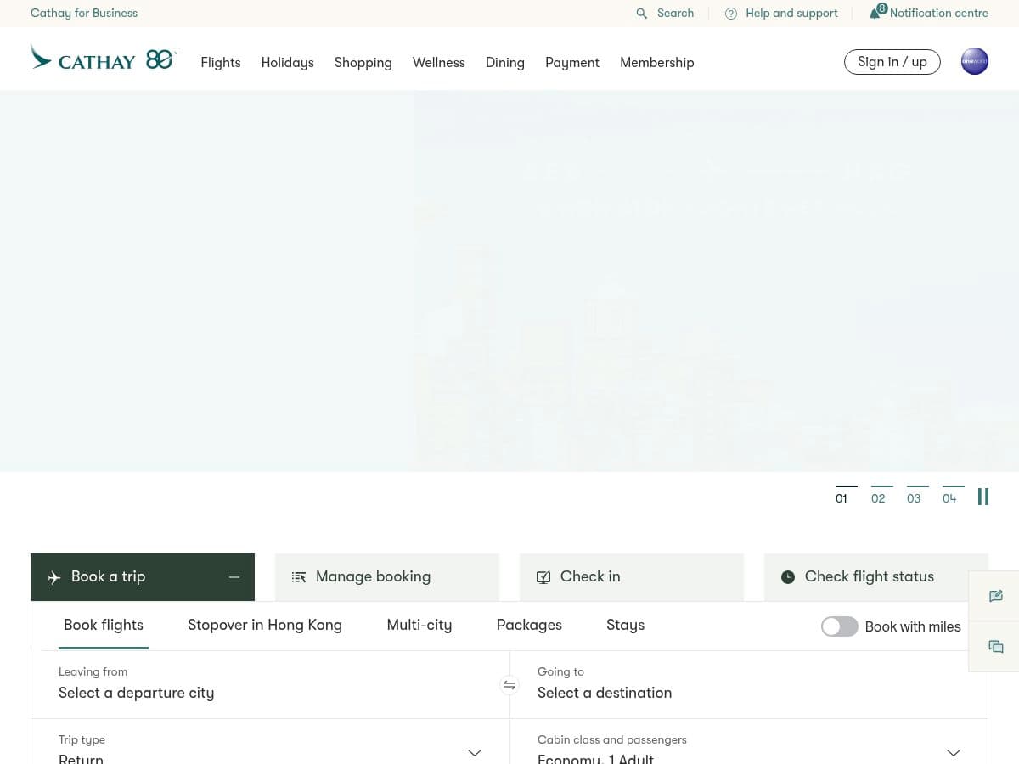The height and width of the screenshot is (764, 1019).
Task: Open the Stopover in Hong Kong tab
Action: click(x=264, y=625)
